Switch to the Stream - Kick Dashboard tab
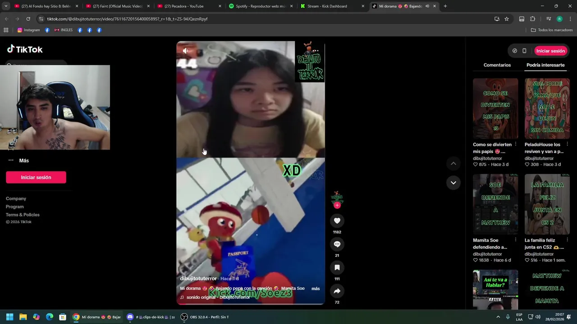Image resolution: width=577 pixels, height=324 pixels. [332, 6]
